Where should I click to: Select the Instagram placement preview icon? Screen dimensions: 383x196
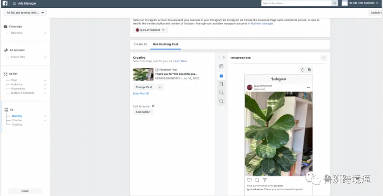(x=221, y=66)
